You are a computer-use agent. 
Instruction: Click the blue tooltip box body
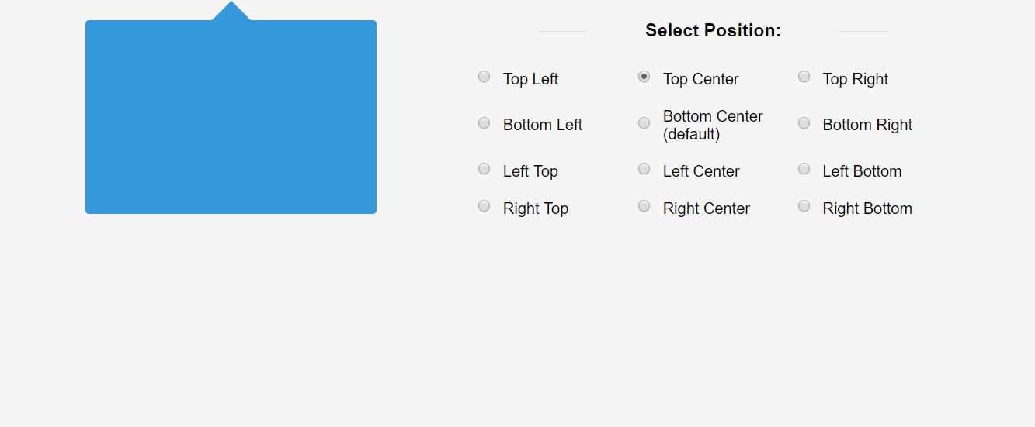coord(231,117)
